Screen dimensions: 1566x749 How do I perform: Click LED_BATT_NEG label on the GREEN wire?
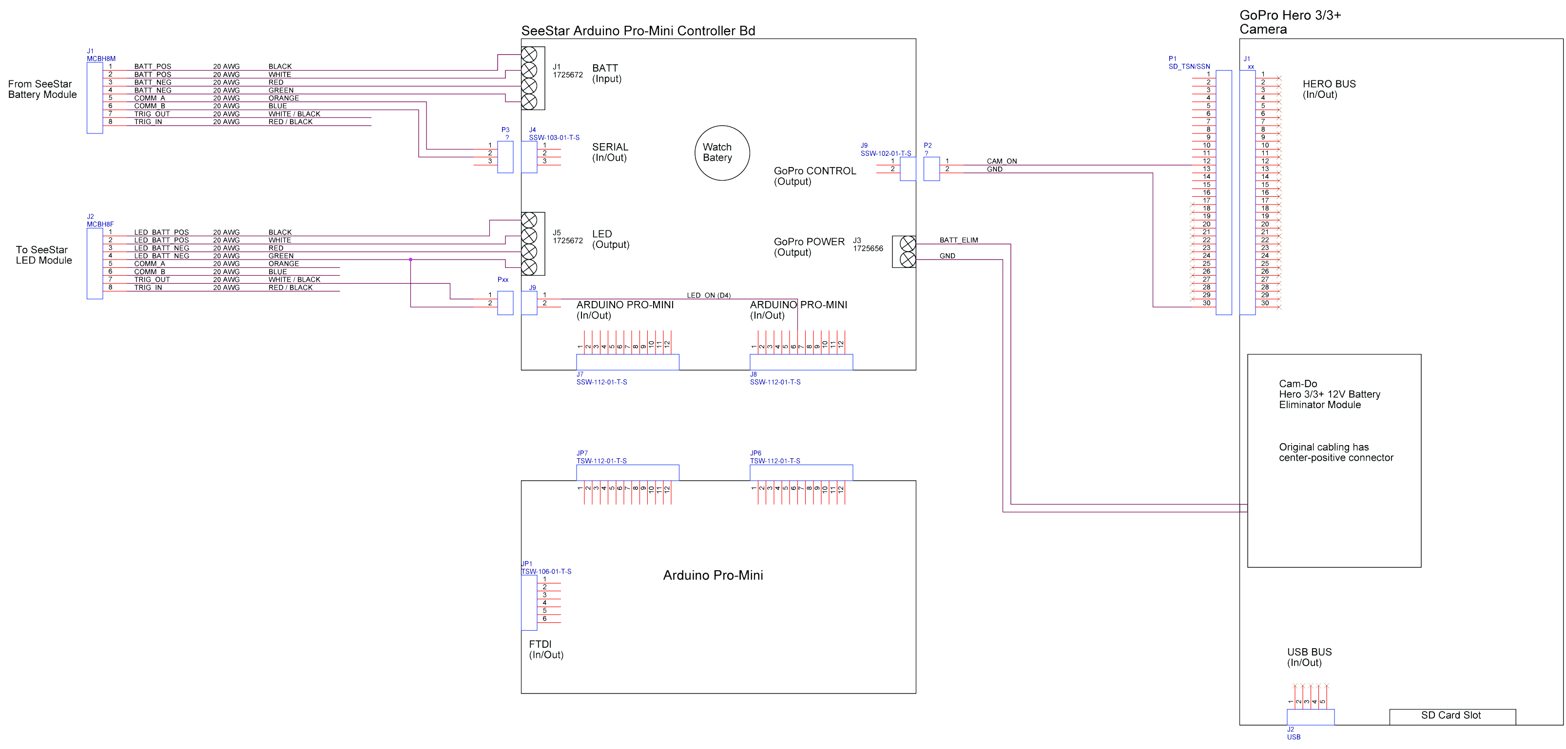click(161, 256)
